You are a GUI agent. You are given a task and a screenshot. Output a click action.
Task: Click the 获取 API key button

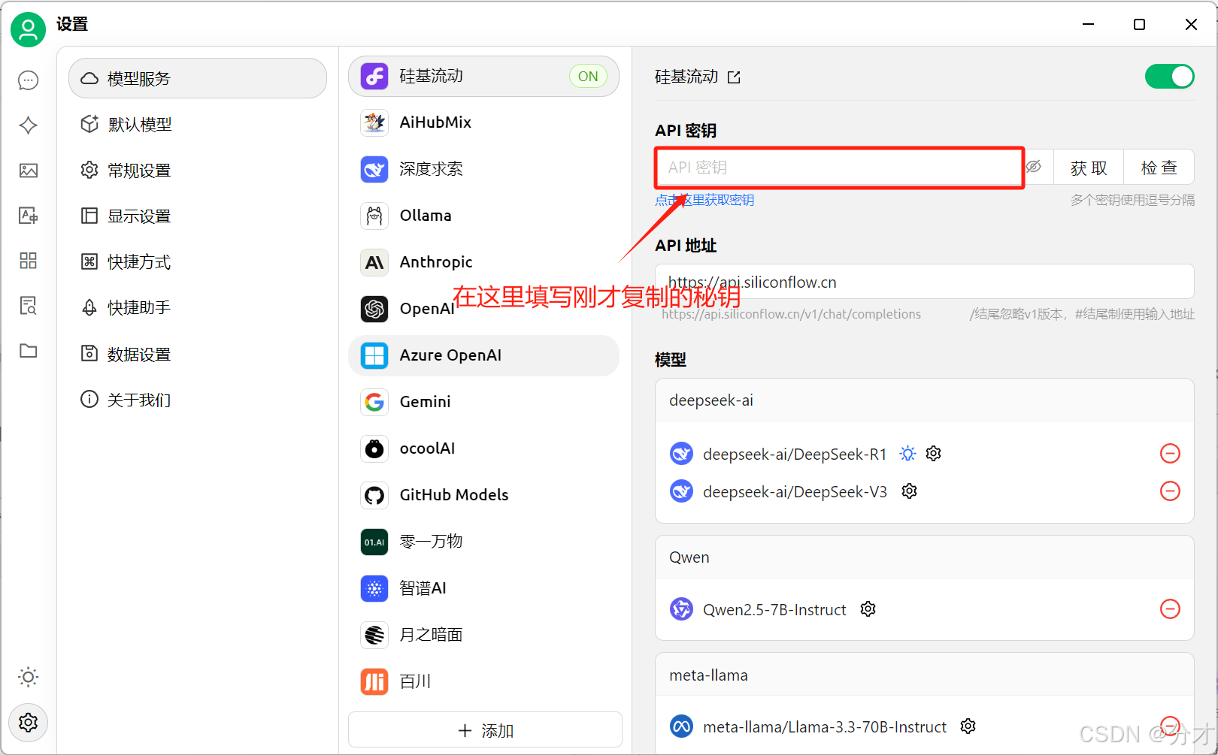pyautogui.click(x=1089, y=168)
